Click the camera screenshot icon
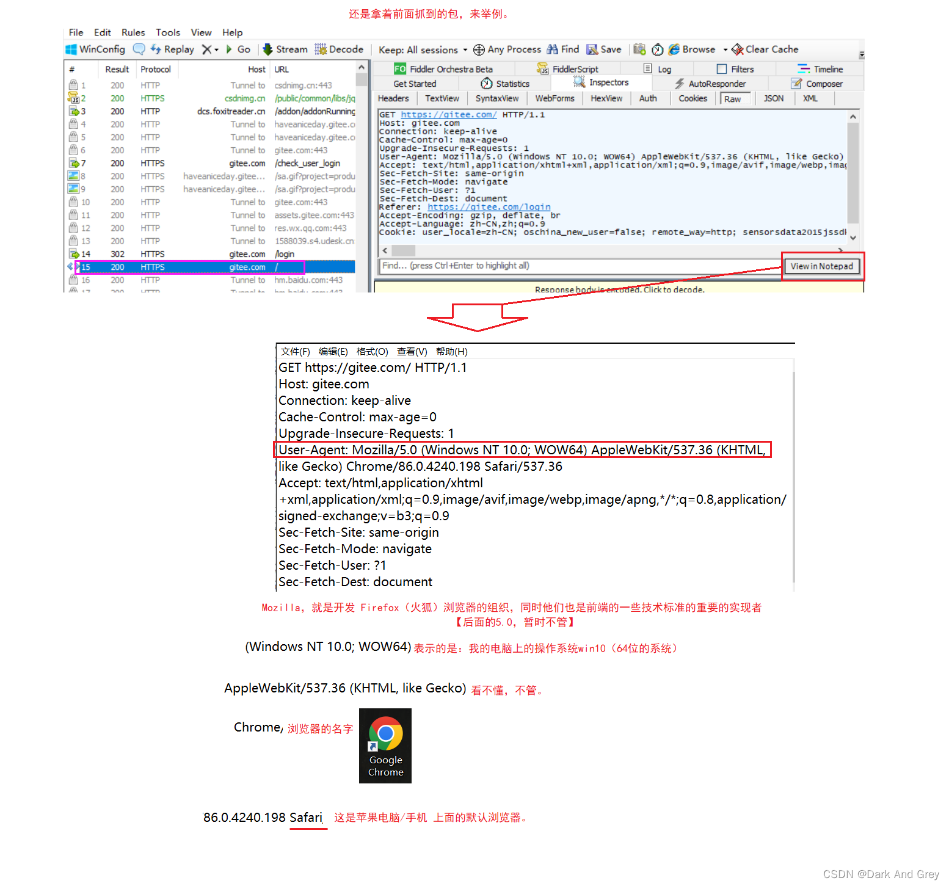Viewport: 949px width, 886px height. point(639,49)
